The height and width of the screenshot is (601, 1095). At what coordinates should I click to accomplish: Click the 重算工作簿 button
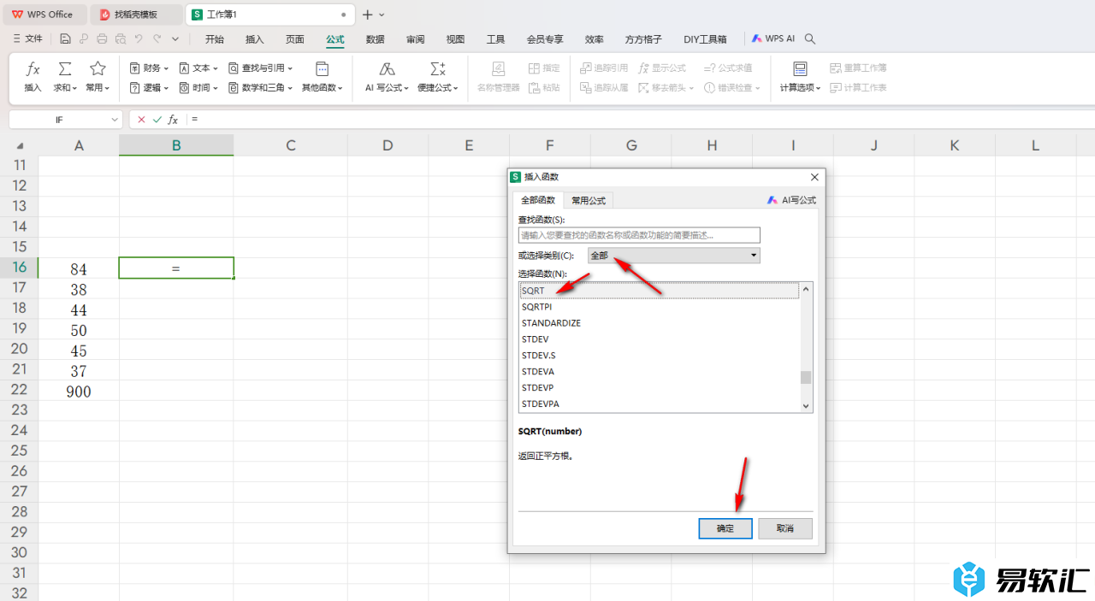click(x=858, y=68)
